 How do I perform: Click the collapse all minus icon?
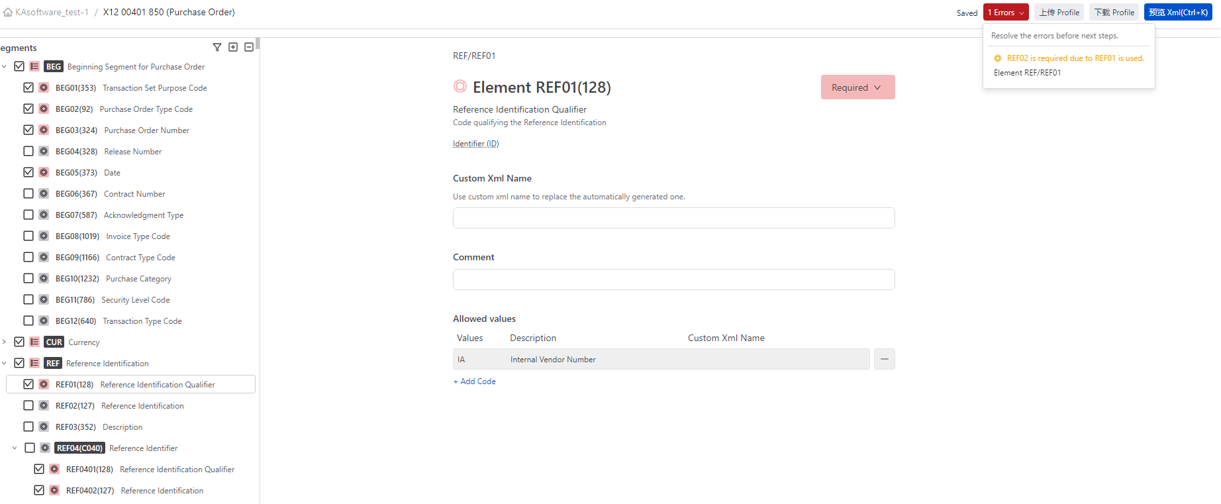tap(249, 47)
